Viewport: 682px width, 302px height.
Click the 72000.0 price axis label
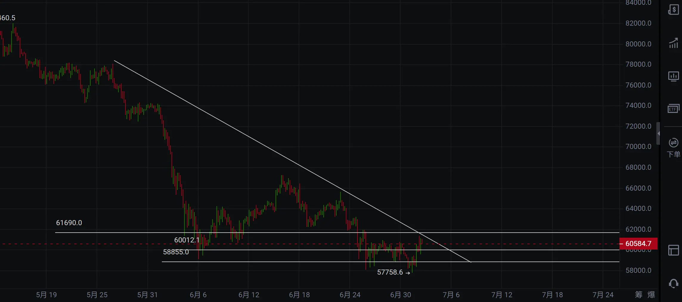[x=638, y=126]
